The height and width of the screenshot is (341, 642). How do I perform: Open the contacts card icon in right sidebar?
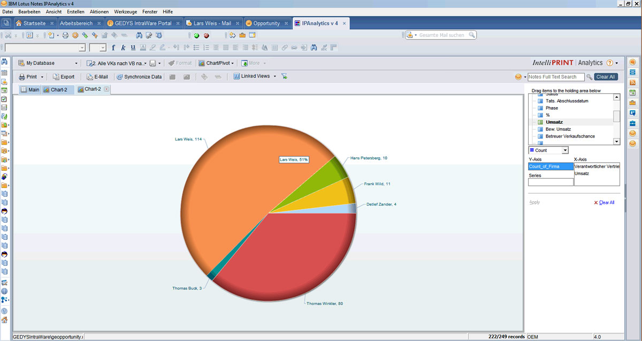tap(632, 113)
